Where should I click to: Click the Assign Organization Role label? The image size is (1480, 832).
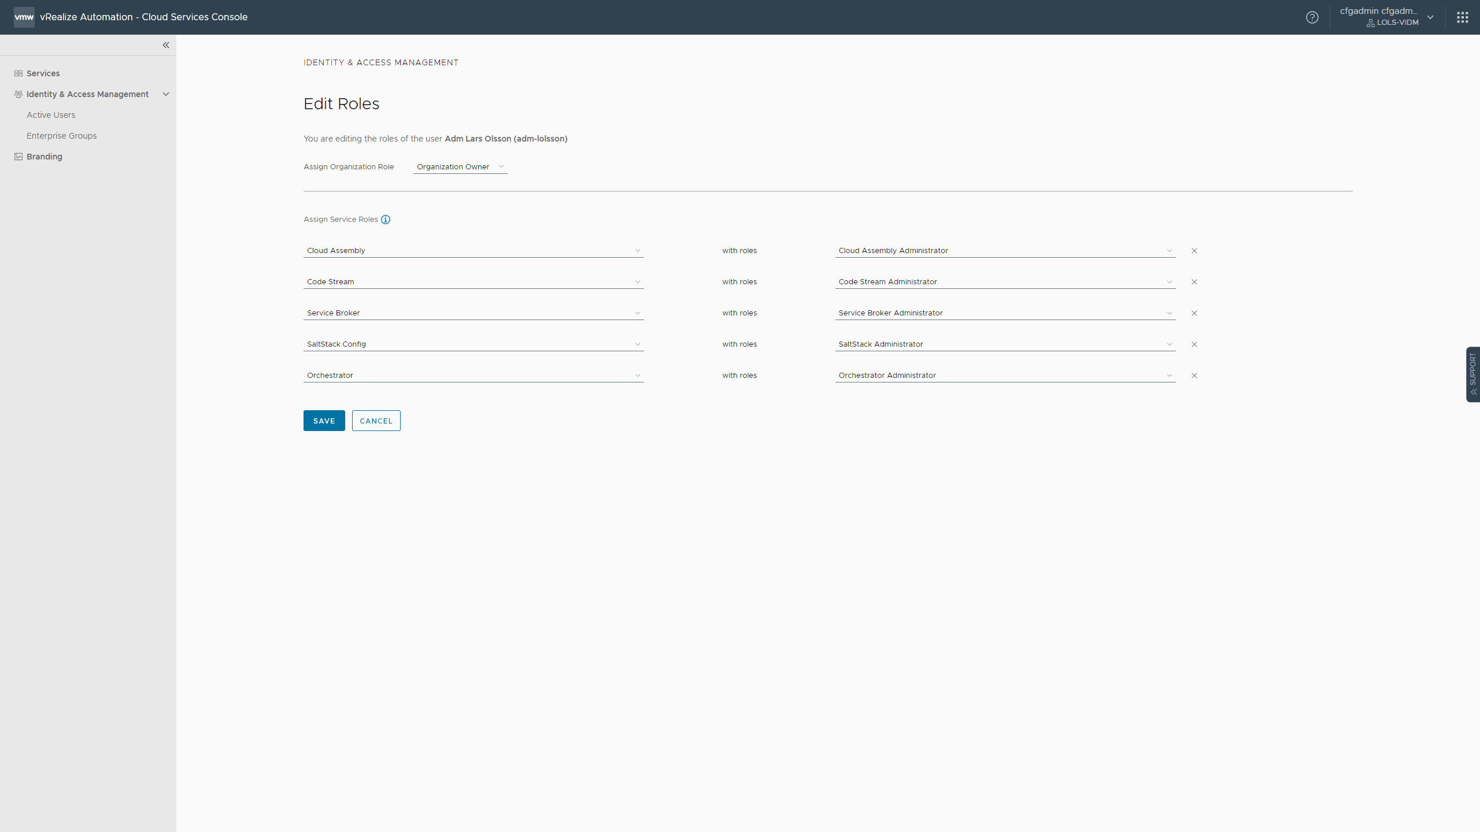point(349,167)
